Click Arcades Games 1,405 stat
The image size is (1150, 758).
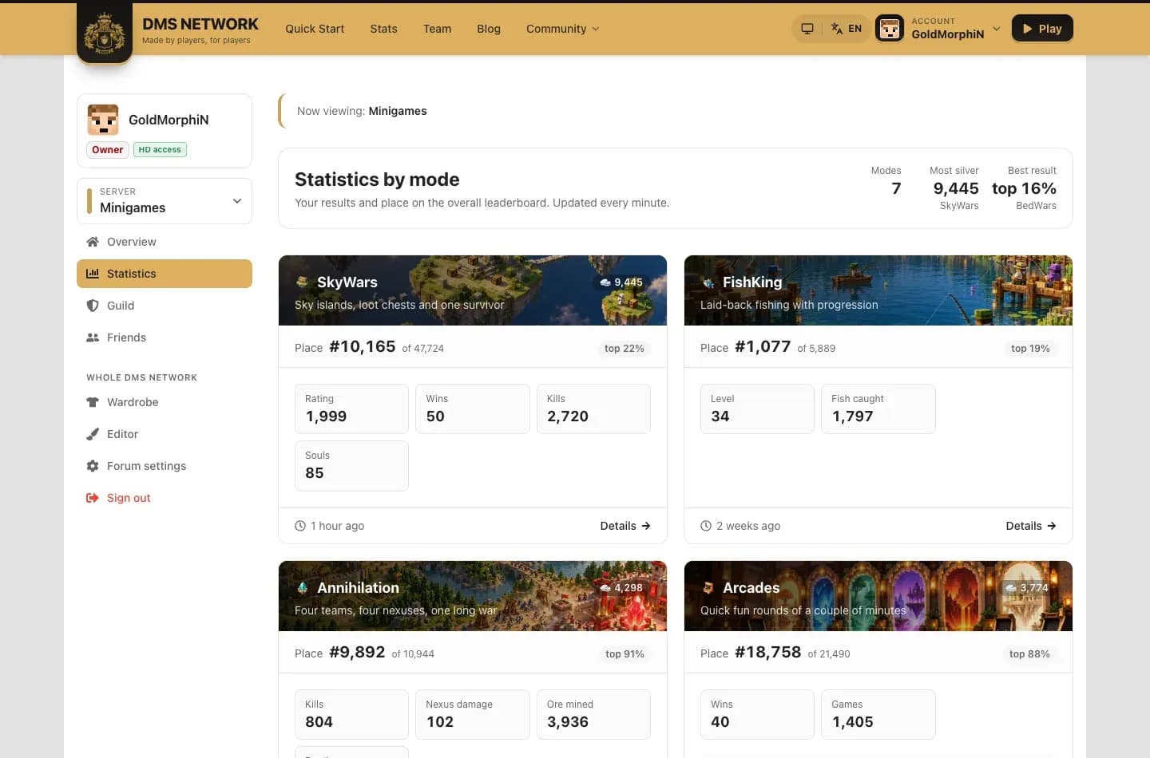pos(878,714)
